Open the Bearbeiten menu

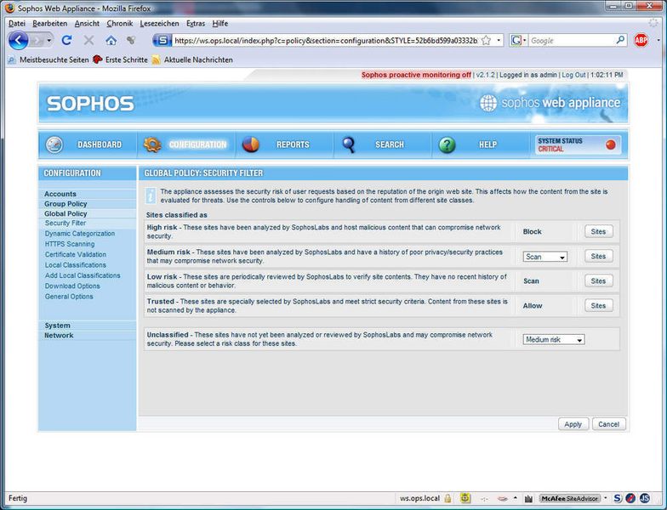[x=49, y=24]
